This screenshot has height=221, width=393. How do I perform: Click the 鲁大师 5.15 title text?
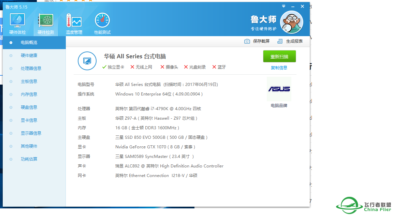[16, 7]
